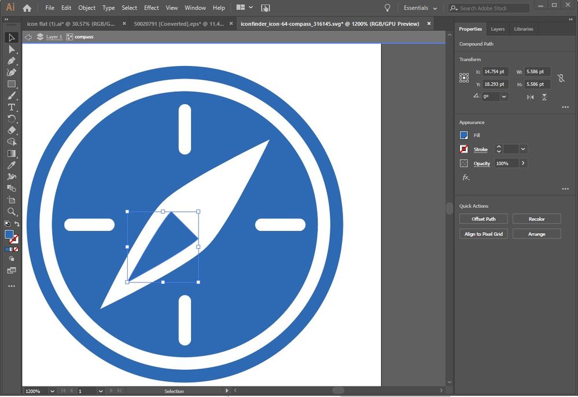This screenshot has height=397, width=578.
Task: Select the Direct Selection tool
Action: 12,49
